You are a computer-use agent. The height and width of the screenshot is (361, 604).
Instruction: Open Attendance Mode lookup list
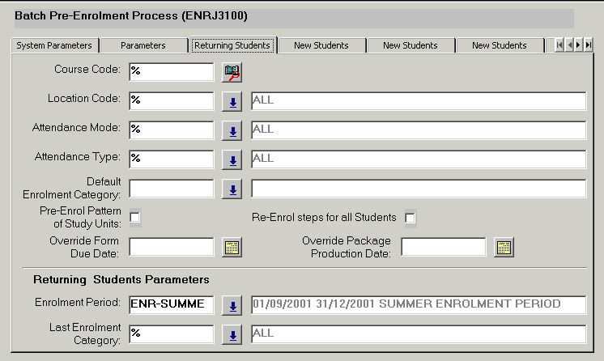(232, 130)
